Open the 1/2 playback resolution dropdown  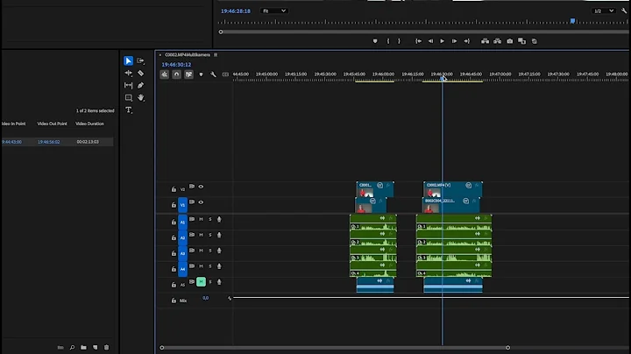pos(603,11)
